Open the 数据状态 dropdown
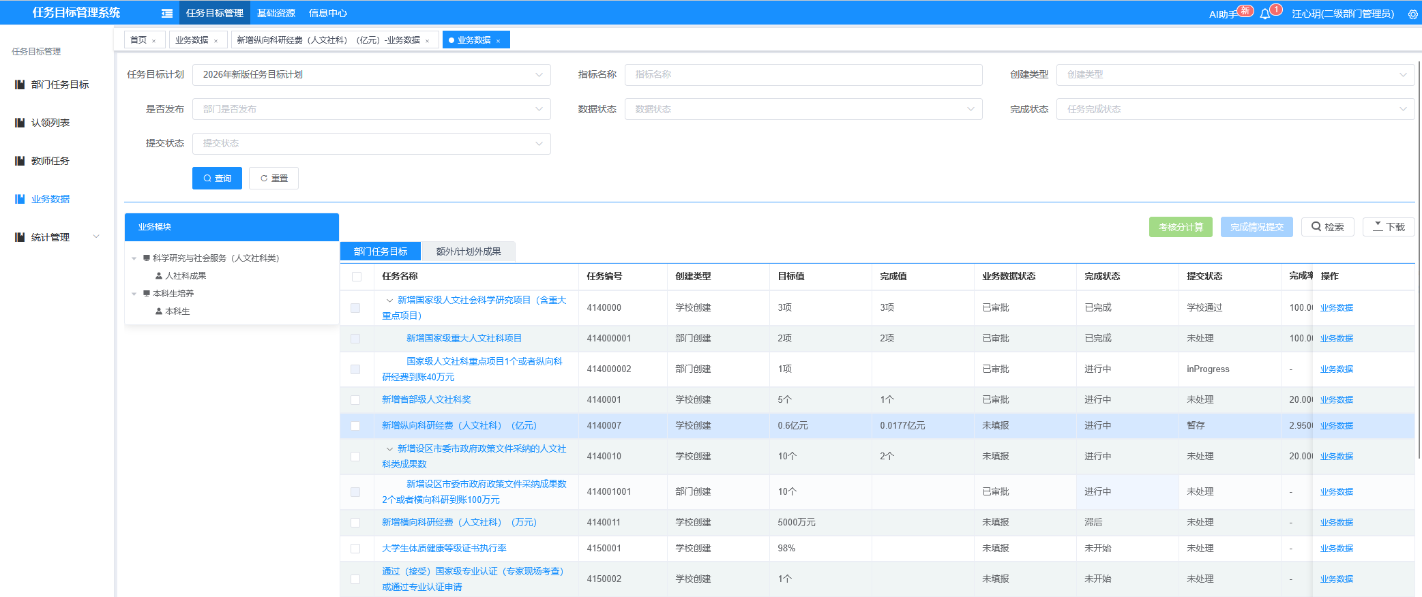 tap(803, 109)
